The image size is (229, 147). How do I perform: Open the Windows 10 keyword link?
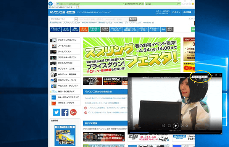coord(149,23)
